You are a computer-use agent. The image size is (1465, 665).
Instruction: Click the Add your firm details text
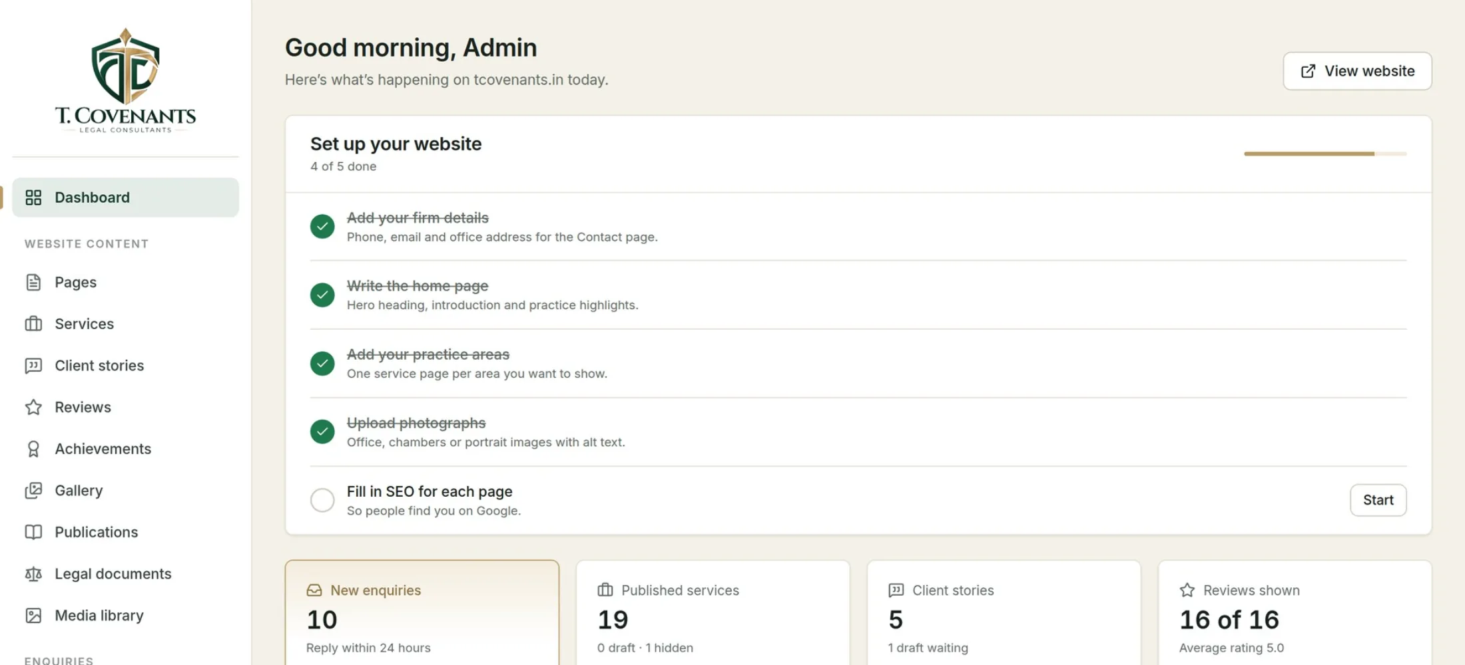[x=418, y=218]
